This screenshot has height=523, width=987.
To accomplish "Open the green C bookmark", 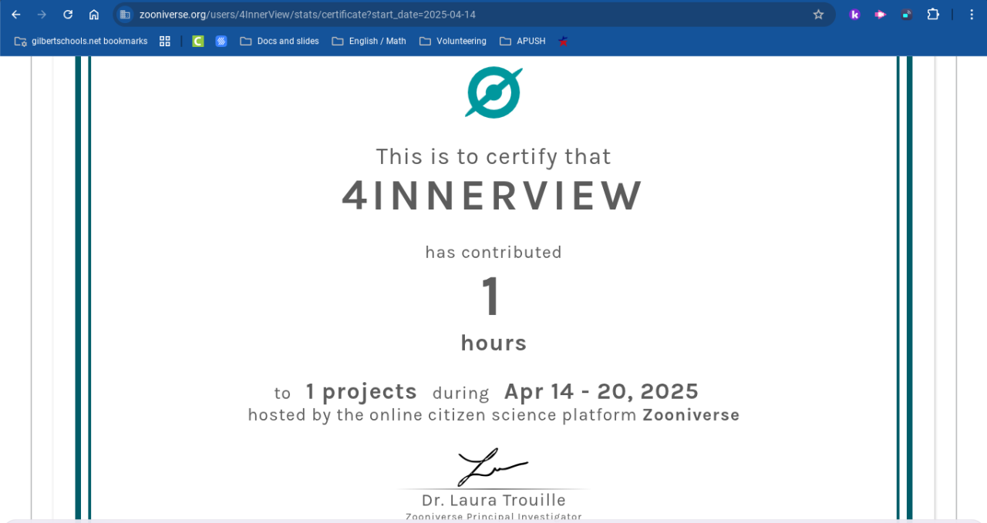I will pos(198,41).
